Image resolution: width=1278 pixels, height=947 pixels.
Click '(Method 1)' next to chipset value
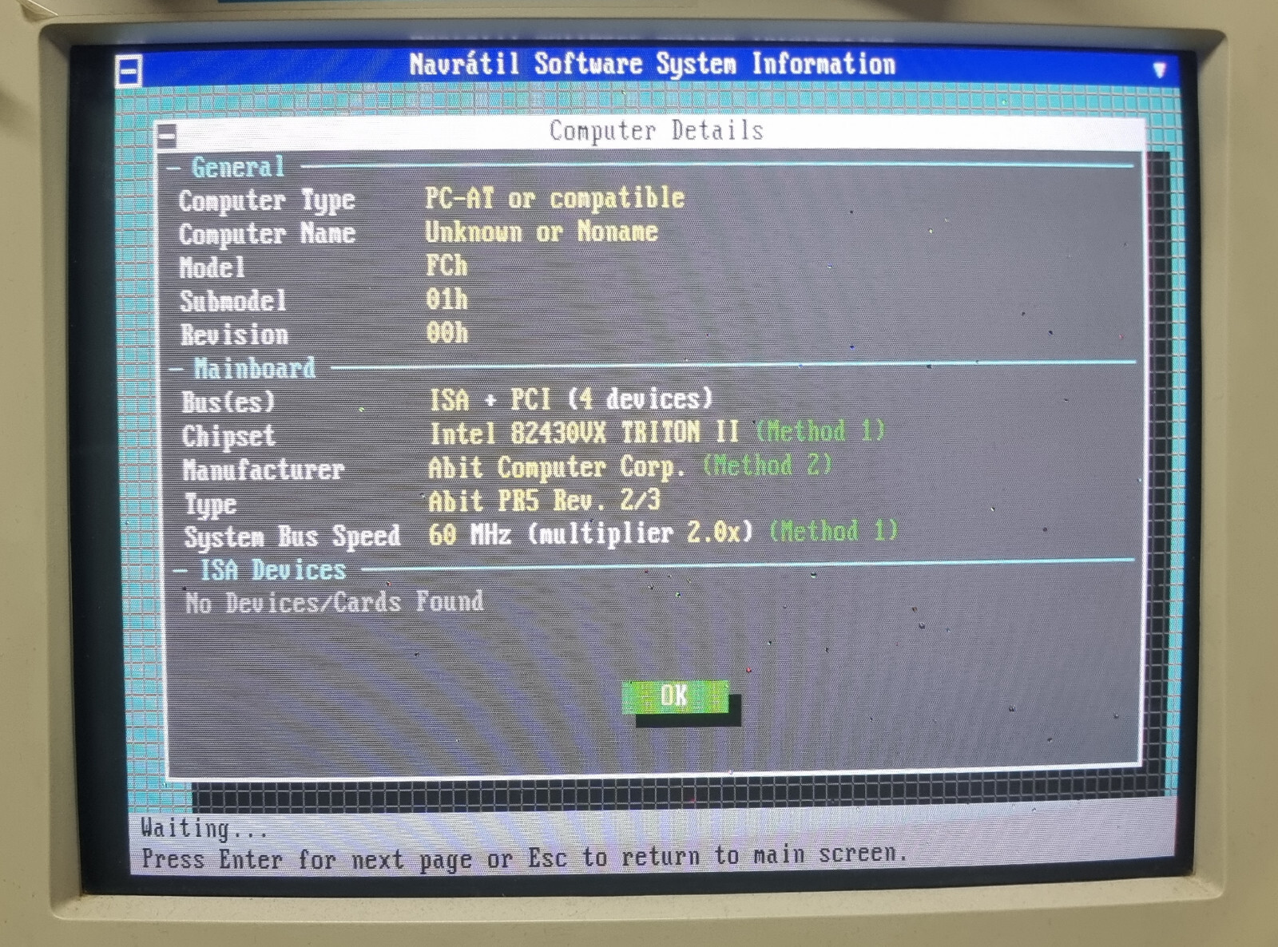coord(820,431)
